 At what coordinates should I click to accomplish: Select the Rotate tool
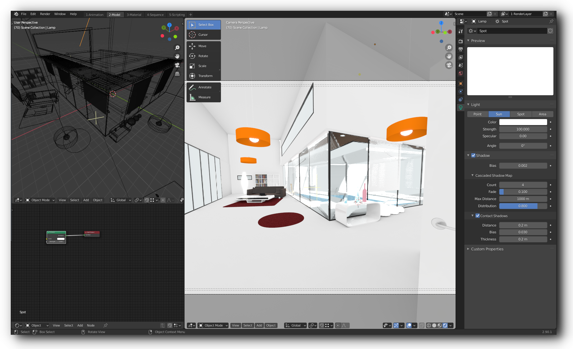pyautogui.click(x=203, y=56)
